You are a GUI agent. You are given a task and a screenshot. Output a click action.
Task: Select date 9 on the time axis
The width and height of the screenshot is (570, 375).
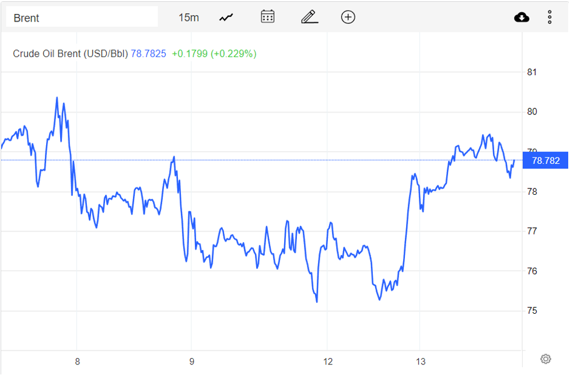(x=191, y=361)
